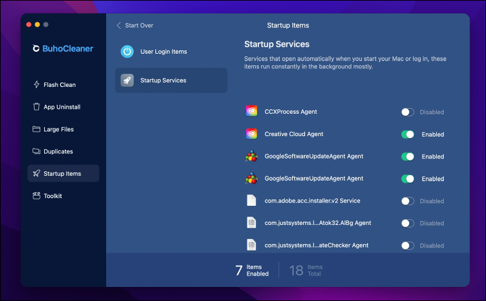Open Large Files in the sidebar
This screenshot has height=301, width=486.
pyautogui.click(x=63, y=129)
